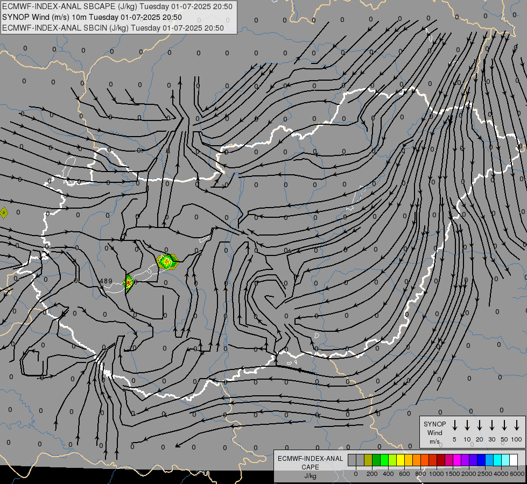This screenshot has height=484, width=527.
Task: Click the green CAPE patch beside 489
Action: 129,283
